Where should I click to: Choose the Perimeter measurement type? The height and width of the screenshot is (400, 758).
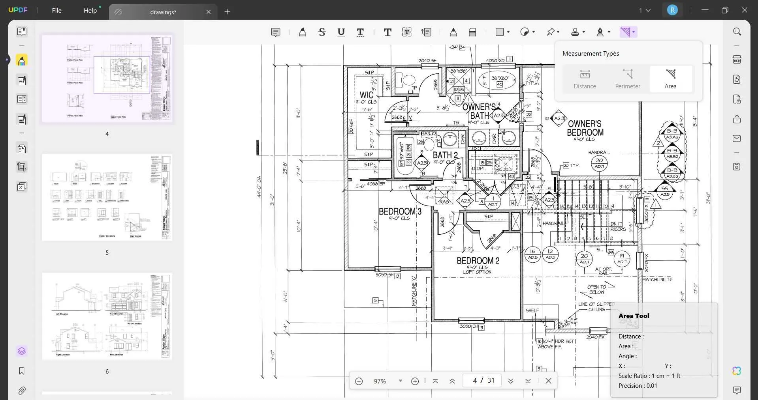[x=628, y=79]
